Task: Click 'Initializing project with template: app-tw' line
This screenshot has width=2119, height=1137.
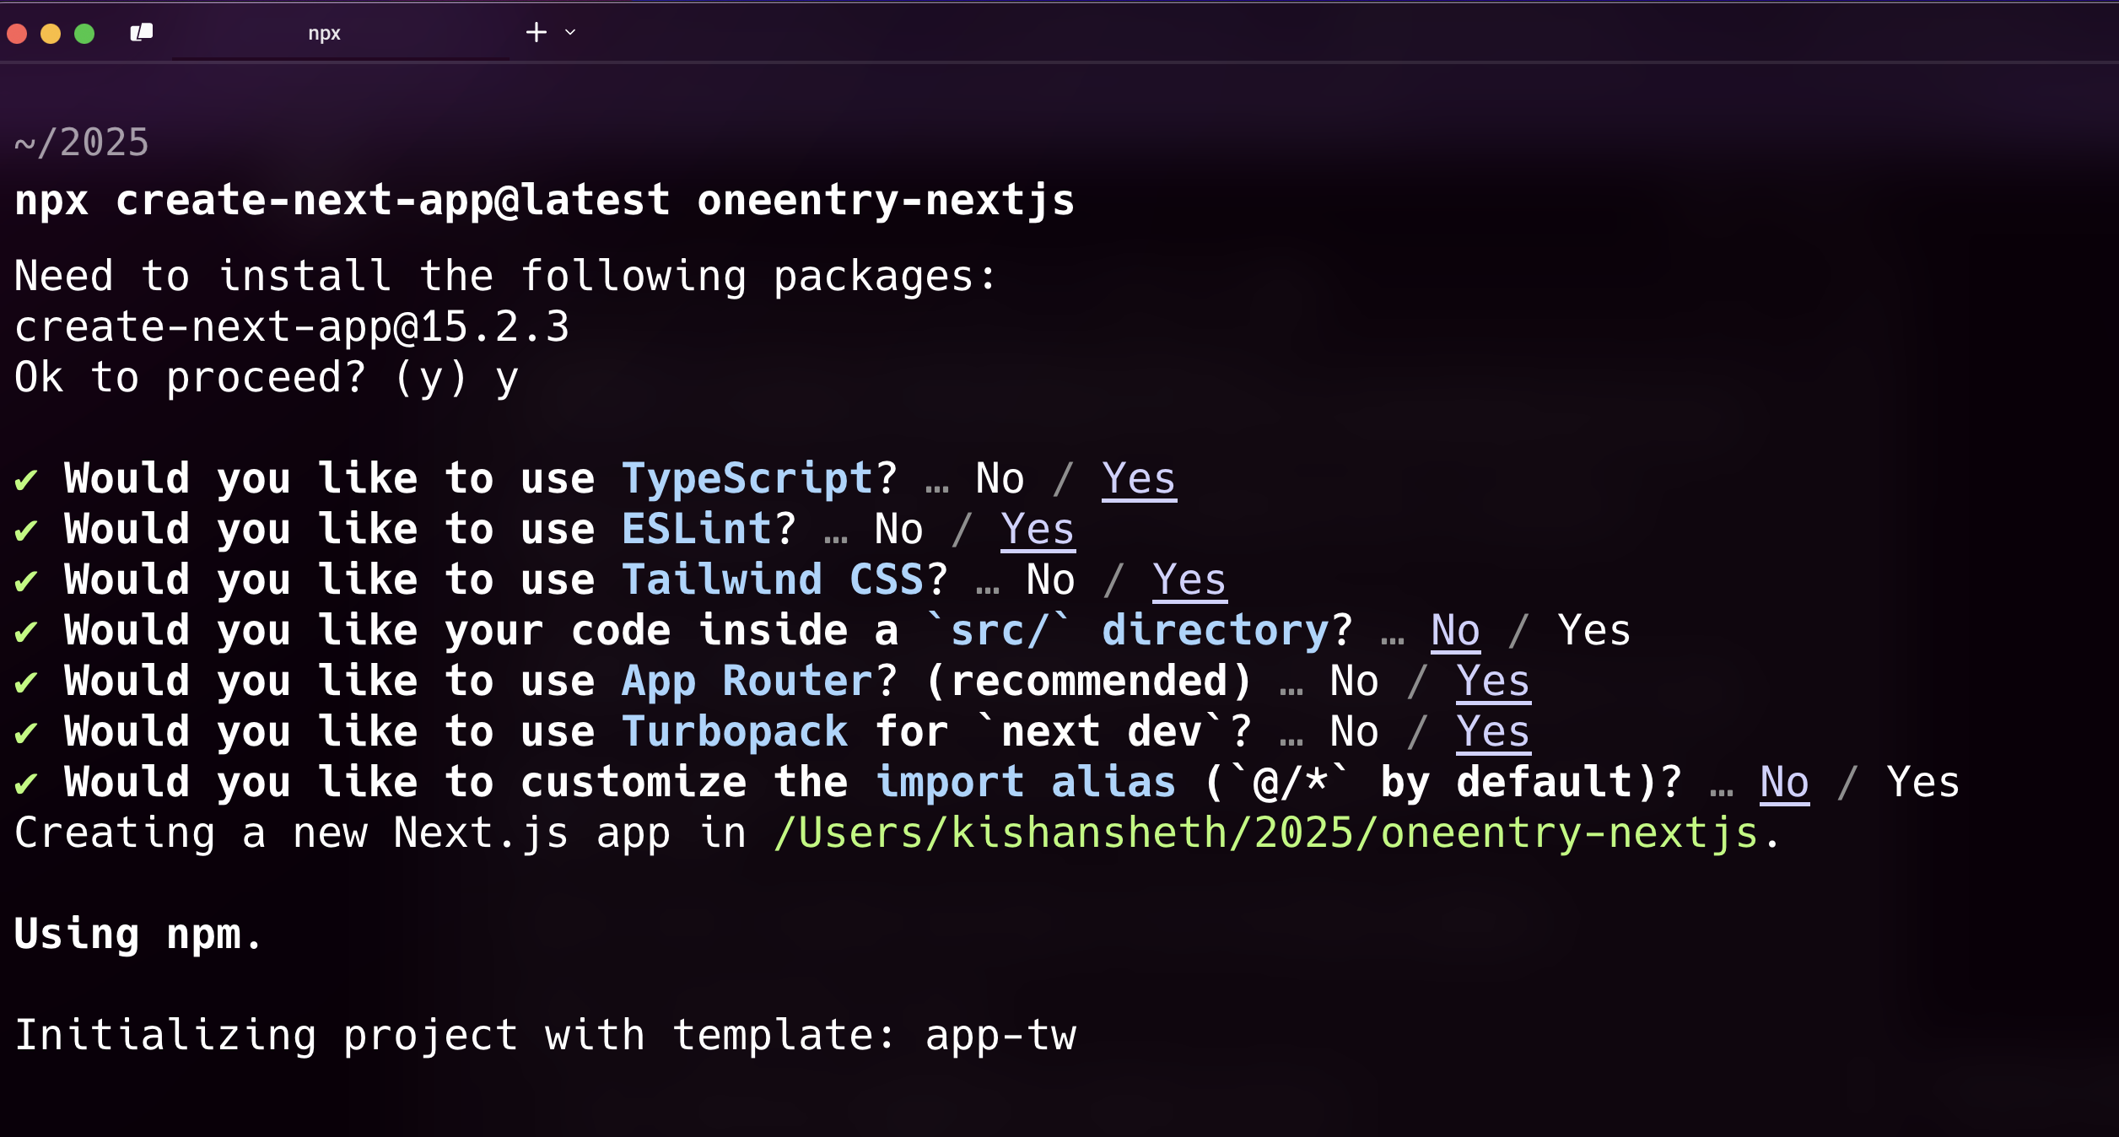Action: 545,1035
